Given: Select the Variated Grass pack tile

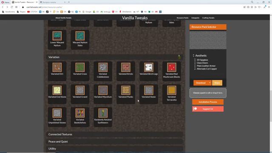Looking at the screenshot, I should (80, 71).
